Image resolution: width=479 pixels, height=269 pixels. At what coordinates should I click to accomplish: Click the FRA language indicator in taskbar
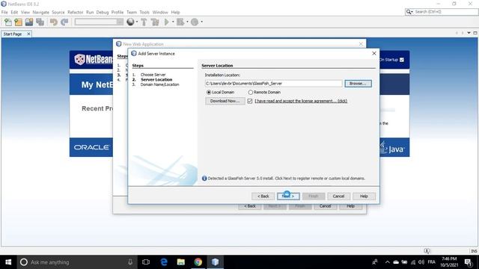[x=431, y=262]
